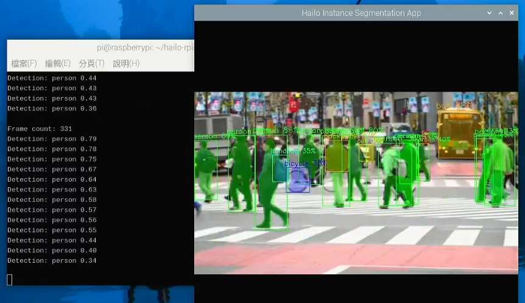This screenshot has height=303, width=525.
Task: Open the 檔案(F) menu in terminal
Action: click(24, 63)
